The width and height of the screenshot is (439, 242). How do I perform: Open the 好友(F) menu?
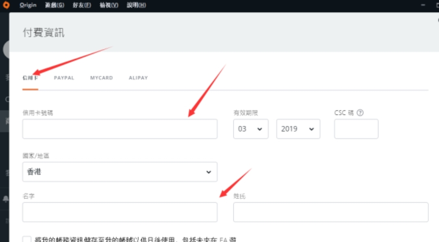pos(82,5)
